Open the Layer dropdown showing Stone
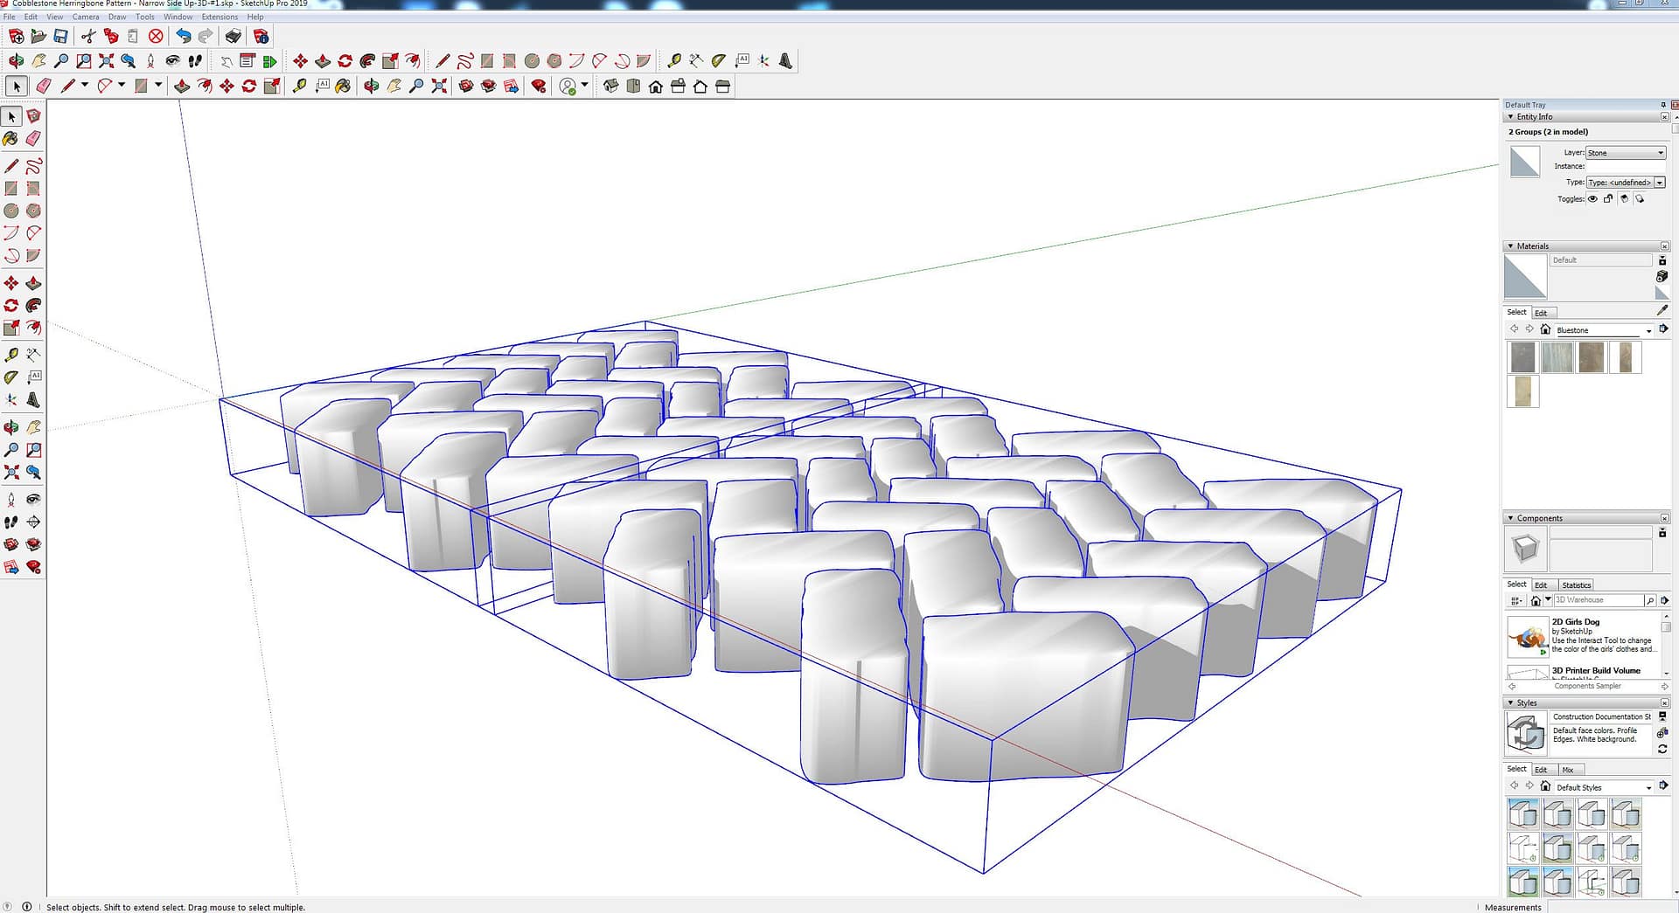The image size is (1679, 913). click(x=1626, y=153)
